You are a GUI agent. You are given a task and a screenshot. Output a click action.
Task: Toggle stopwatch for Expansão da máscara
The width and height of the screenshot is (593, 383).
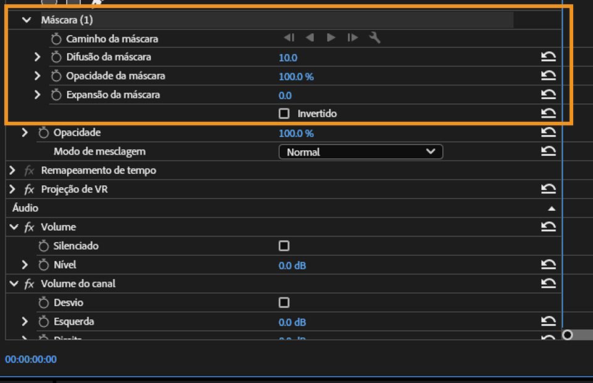pos(56,95)
